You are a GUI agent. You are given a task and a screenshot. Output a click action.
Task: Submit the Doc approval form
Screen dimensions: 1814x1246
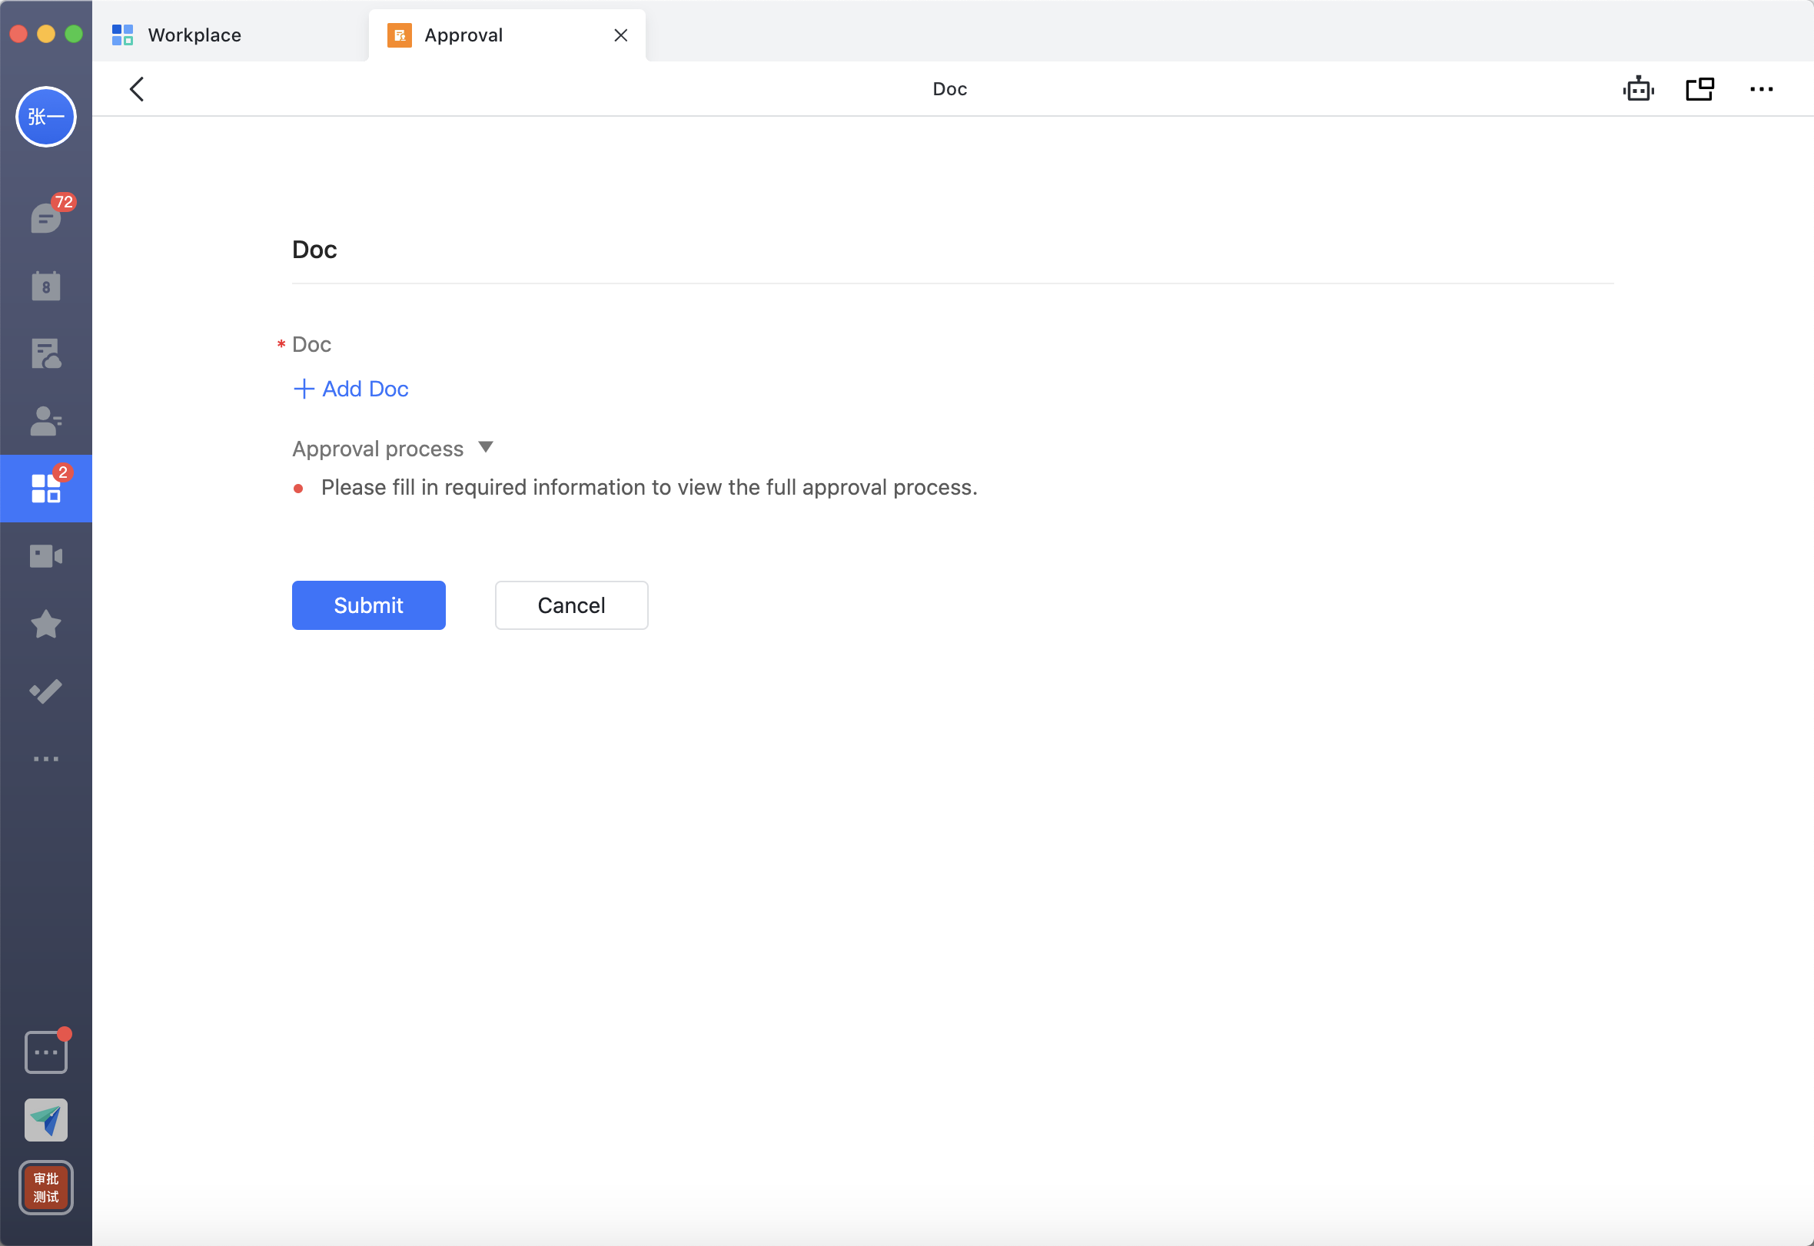369,605
